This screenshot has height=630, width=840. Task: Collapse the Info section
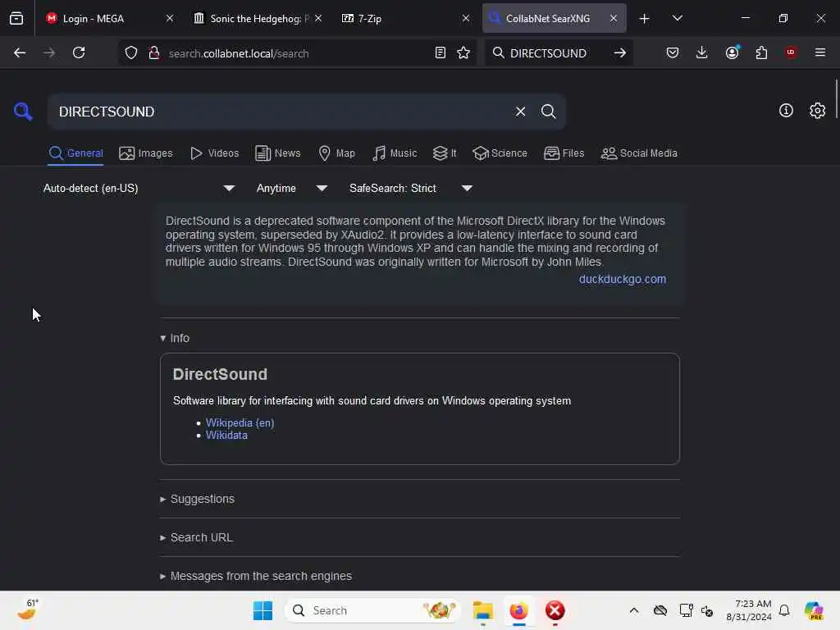[175, 338]
